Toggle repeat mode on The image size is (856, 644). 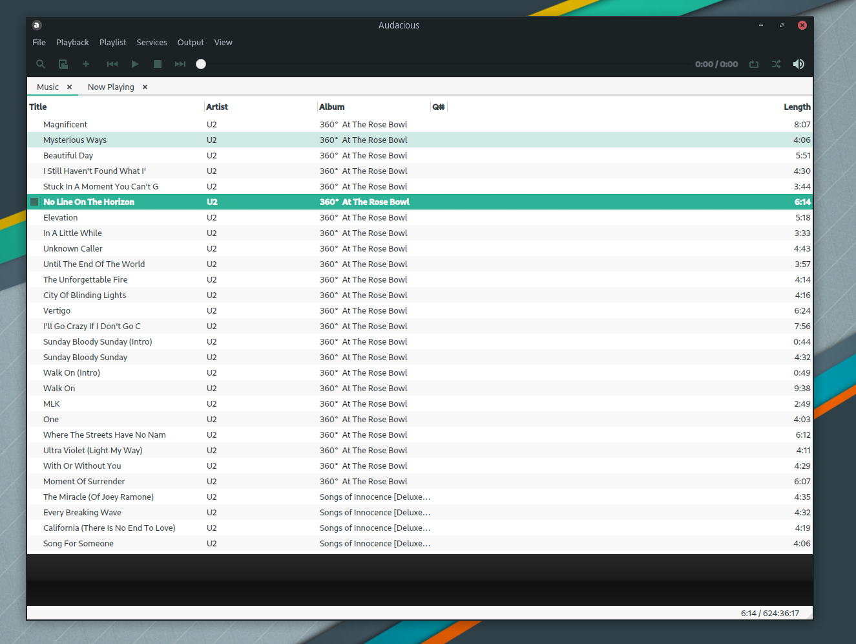click(754, 64)
